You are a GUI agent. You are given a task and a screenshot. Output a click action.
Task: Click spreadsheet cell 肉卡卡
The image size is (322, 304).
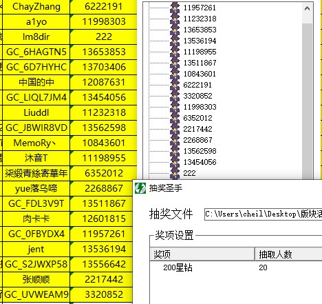(x=36, y=219)
